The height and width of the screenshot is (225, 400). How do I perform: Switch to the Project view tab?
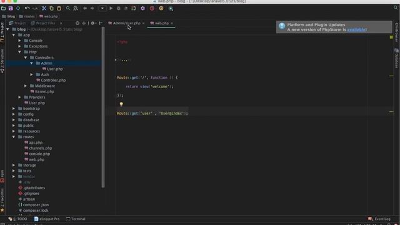[x=17, y=23]
